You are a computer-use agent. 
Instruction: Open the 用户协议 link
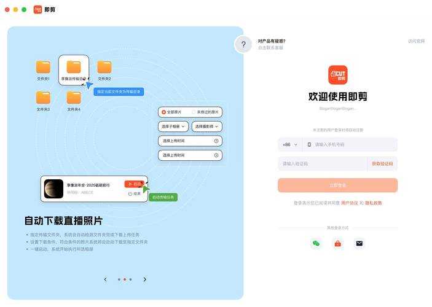(x=349, y=203)
